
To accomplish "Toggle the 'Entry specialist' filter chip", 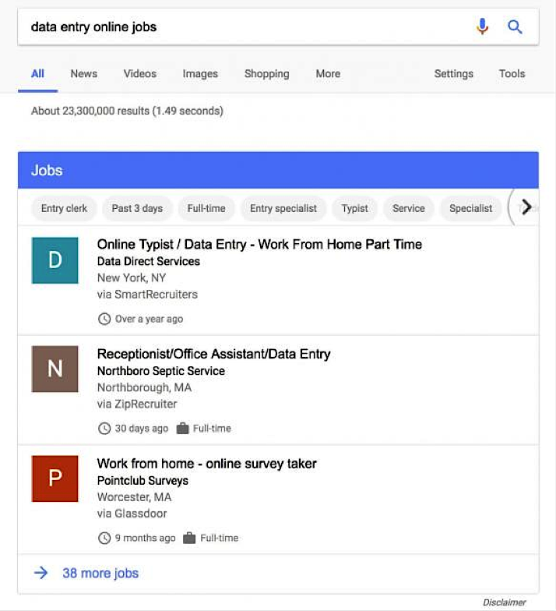I will (x=283, y=209).
